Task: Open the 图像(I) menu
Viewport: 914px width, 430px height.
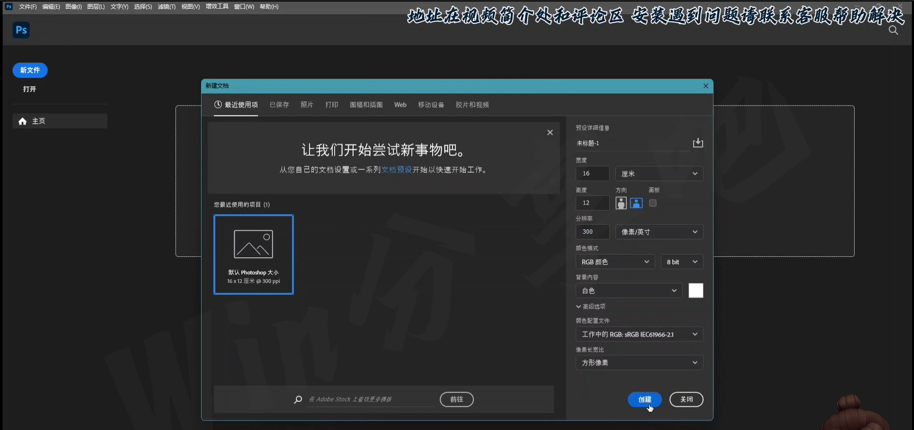Action: [x=73, y=7]
